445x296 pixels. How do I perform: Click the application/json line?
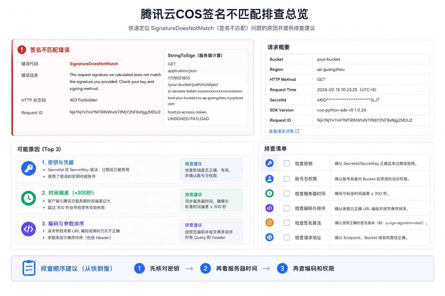tap(182, 71)
